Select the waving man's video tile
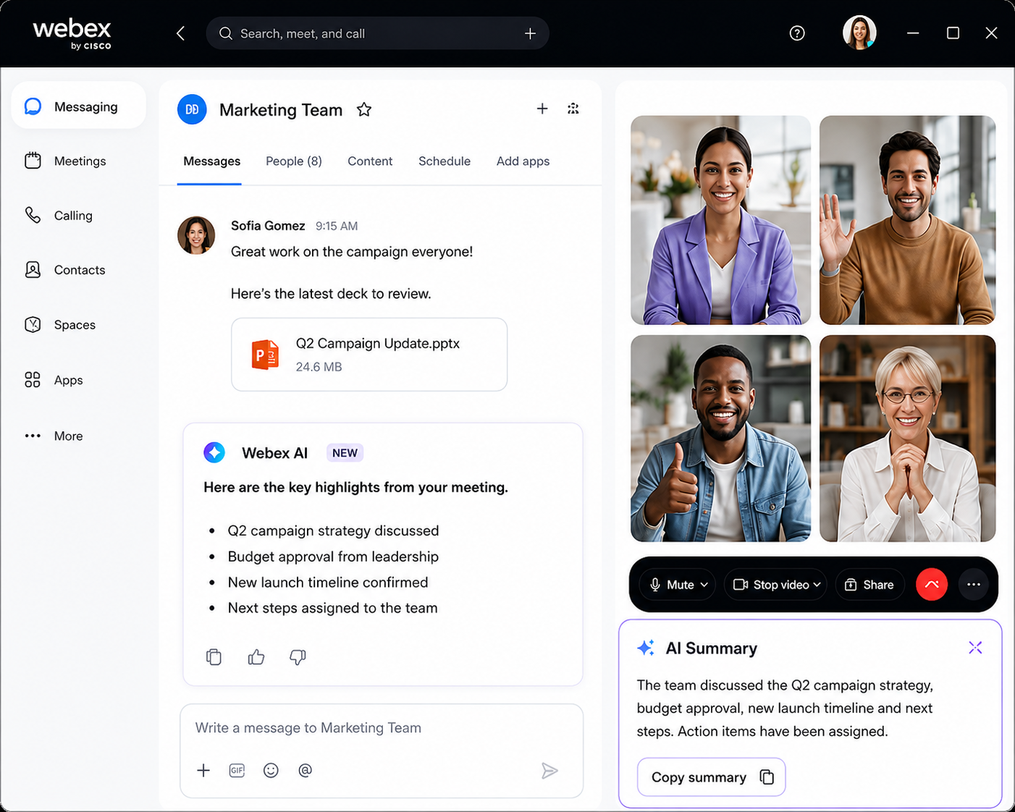 (908, 220)
